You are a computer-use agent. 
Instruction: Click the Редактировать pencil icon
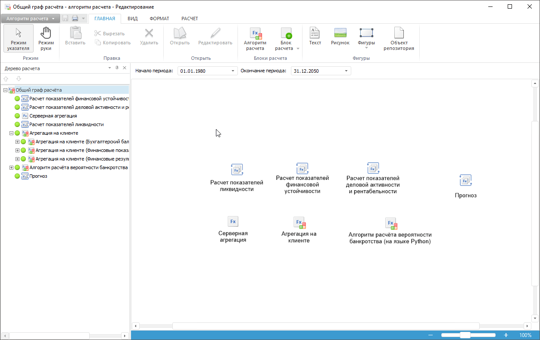(x=215, y=33)
